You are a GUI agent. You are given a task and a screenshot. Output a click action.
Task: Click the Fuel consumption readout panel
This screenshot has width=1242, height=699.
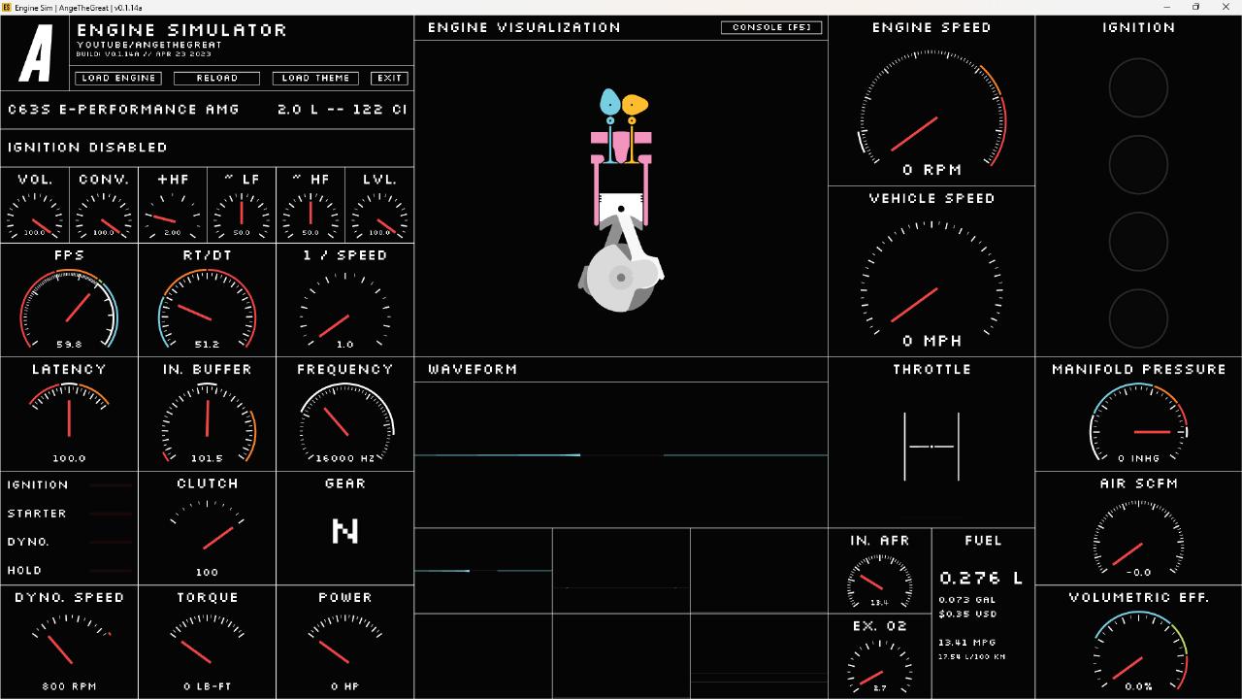[982, 614]
